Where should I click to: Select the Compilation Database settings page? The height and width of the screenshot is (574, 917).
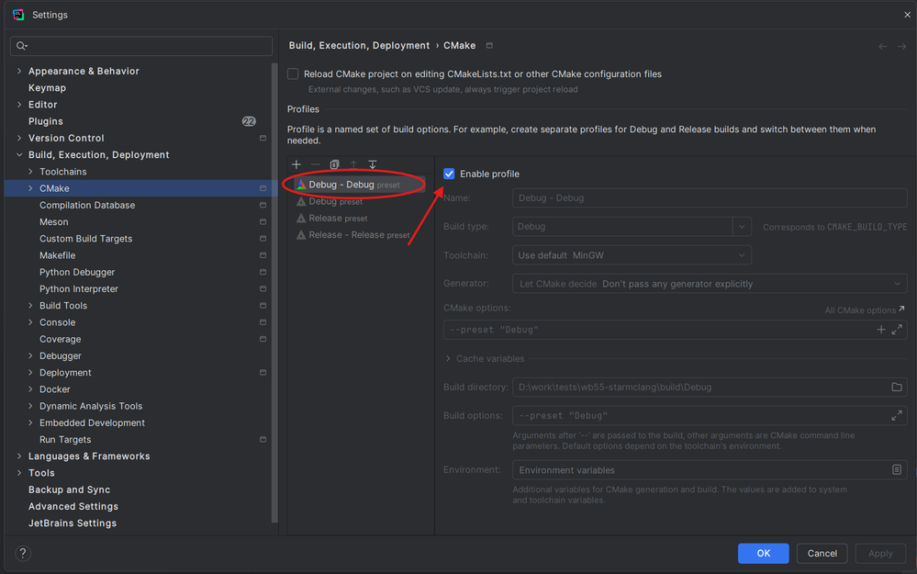click(x=87, y=206)
